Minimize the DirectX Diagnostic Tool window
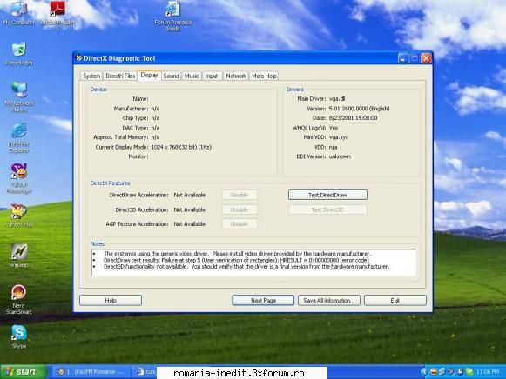 [x=402, y=58]
